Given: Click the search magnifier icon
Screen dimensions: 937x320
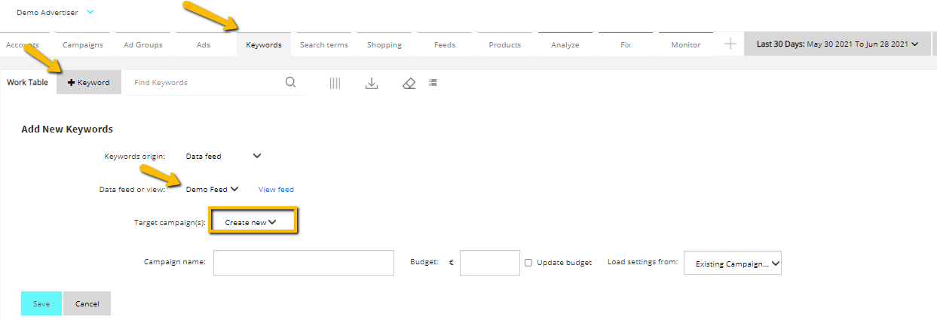Looking at the screenshot, I should (x=291, y=82).
